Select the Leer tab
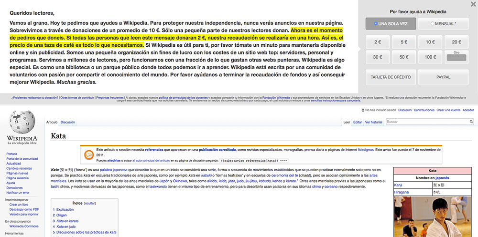 click(347, 122)
